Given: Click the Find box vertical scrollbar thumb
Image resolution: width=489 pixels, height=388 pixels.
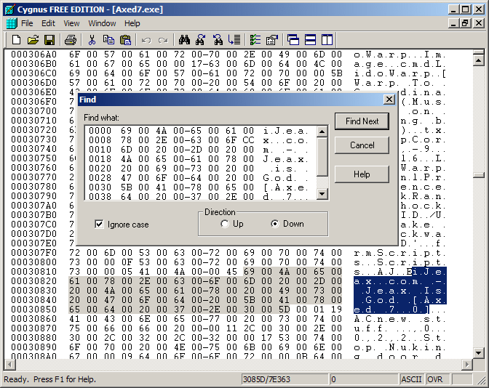Looking at the screenshot, I should 322,157.
